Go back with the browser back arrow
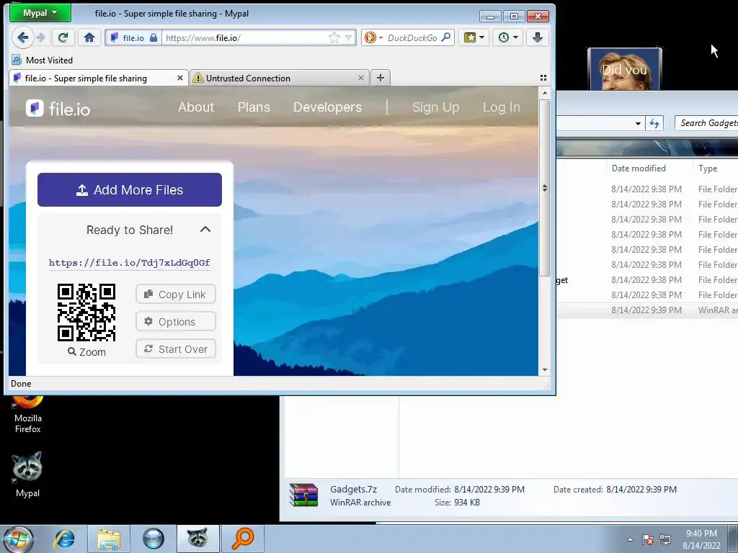 point(22,37)
